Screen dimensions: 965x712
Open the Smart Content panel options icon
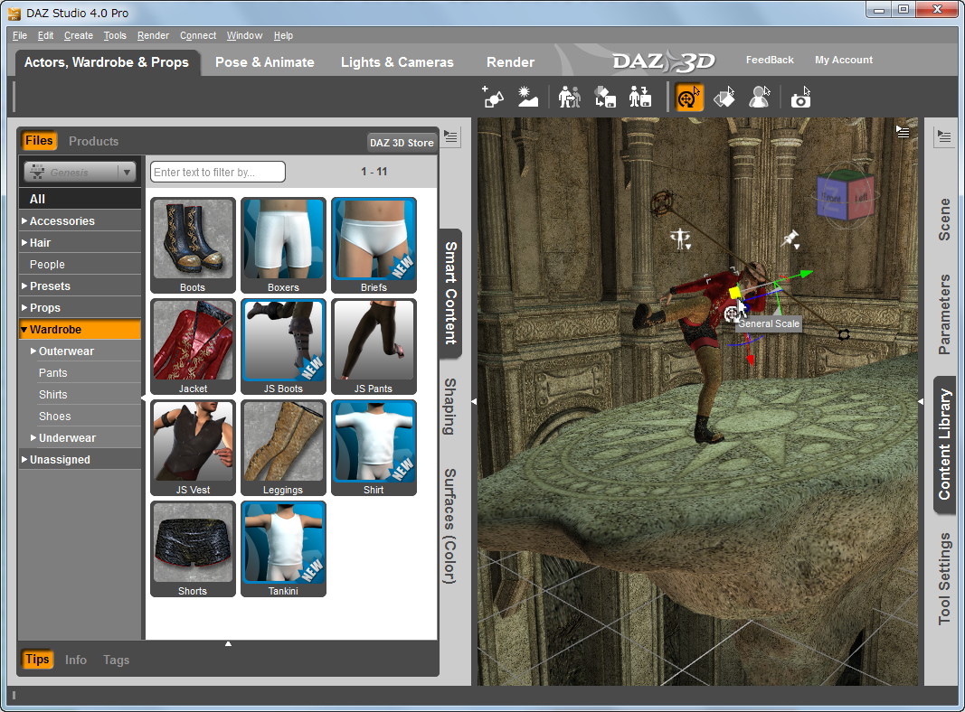coord(450,136)
